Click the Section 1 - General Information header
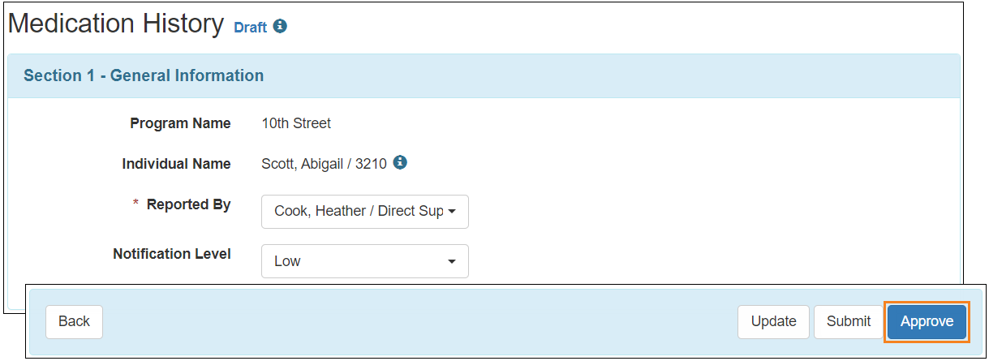The width and height of the screenshot is (989, 361). point(144,75)
